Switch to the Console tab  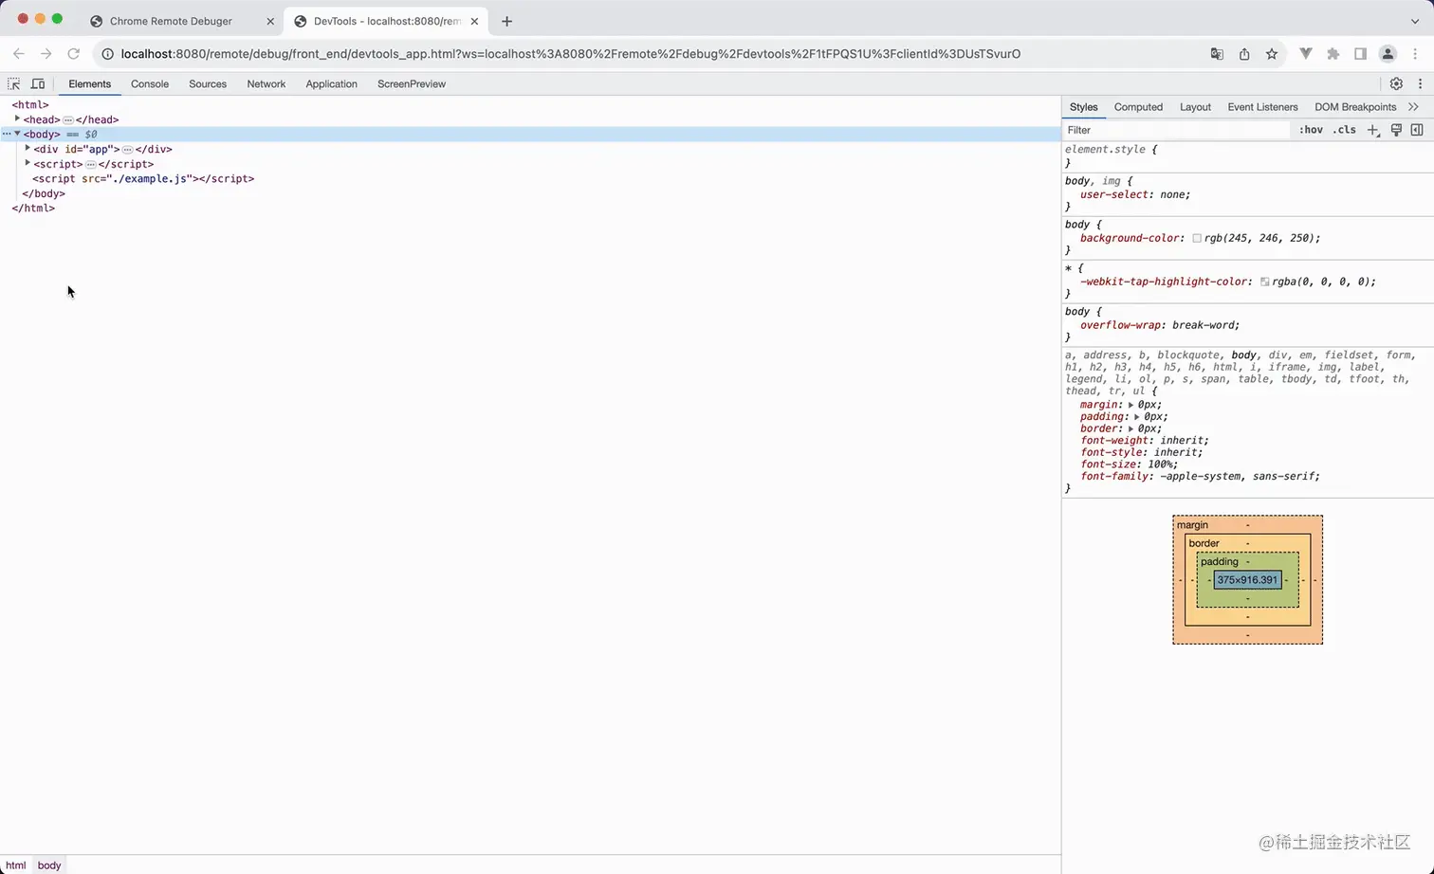click(x=149, y=84)
